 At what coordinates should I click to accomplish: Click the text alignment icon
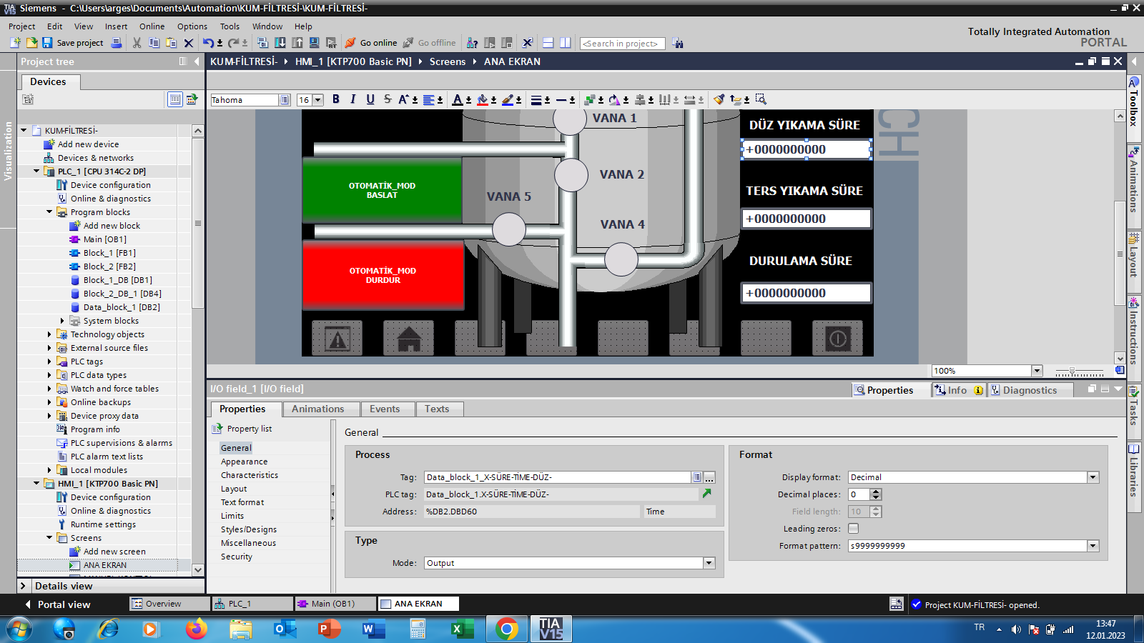click(429, 99)
